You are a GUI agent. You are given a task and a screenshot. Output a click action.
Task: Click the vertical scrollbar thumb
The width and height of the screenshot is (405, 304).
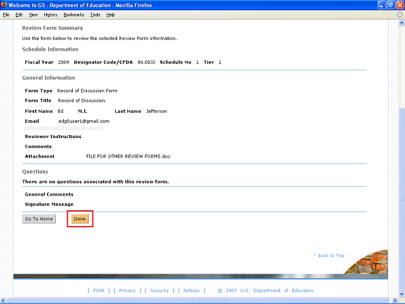pos(401,199)
